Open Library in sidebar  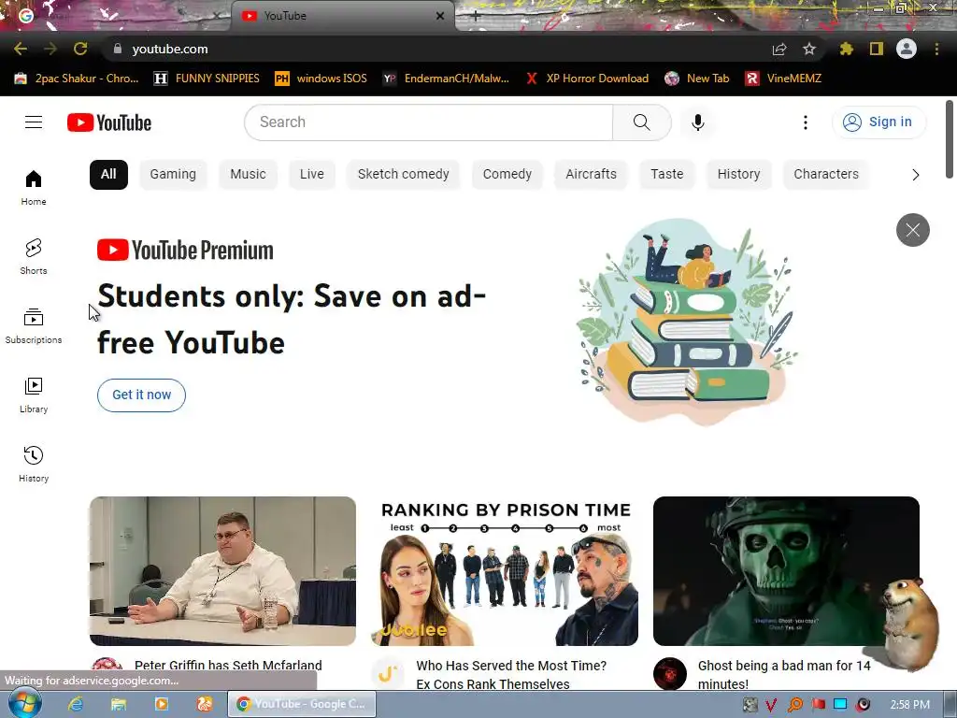[x=34, y=395]
